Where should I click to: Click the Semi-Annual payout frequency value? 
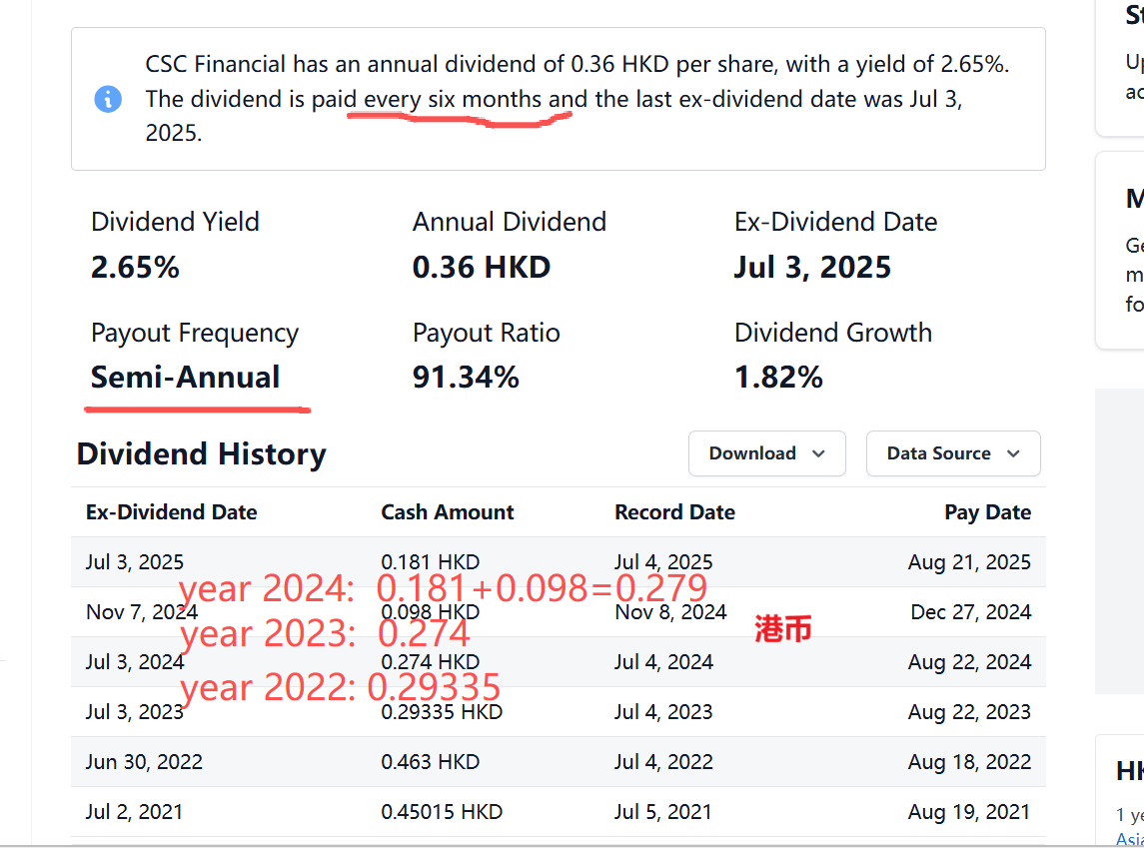(185, 378)
